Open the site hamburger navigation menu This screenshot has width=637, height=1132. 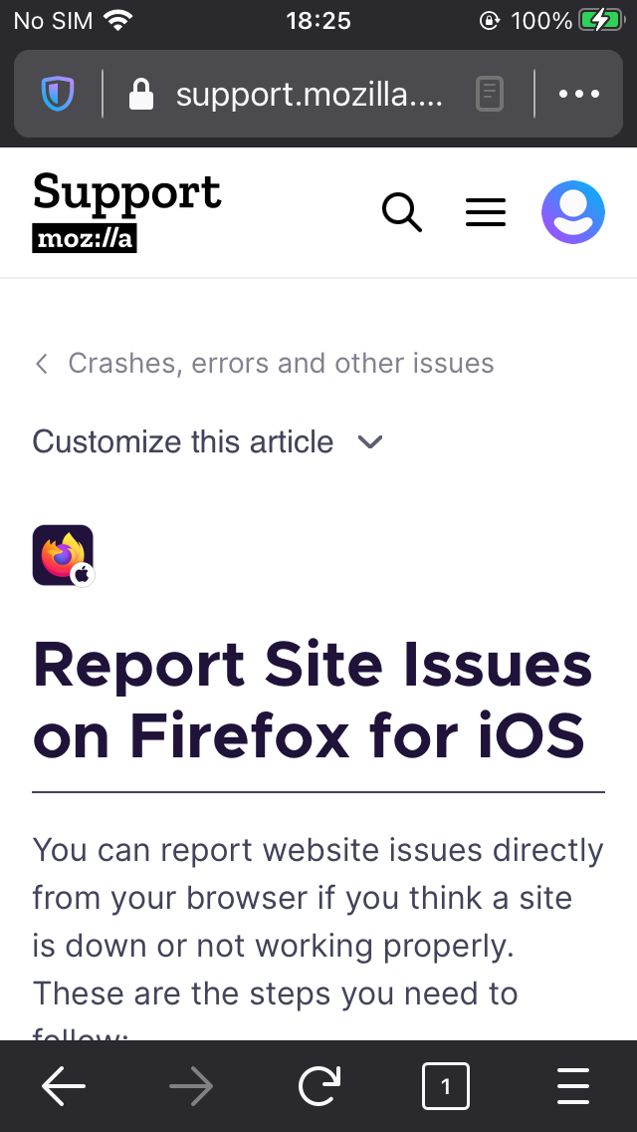[485, 211]
